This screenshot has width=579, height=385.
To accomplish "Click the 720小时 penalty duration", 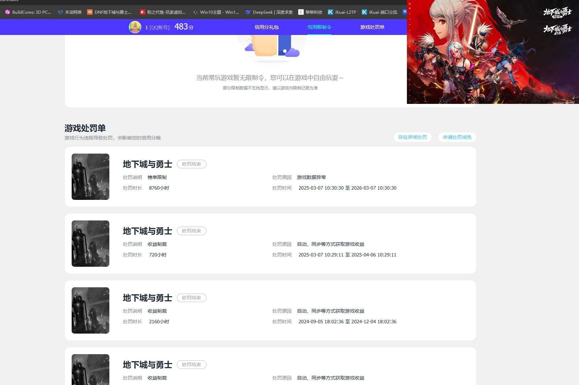I will coord(158,255).
